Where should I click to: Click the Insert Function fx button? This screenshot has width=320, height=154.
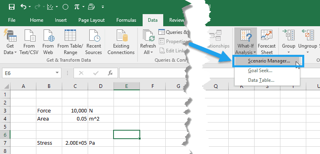tap(110, 73)
